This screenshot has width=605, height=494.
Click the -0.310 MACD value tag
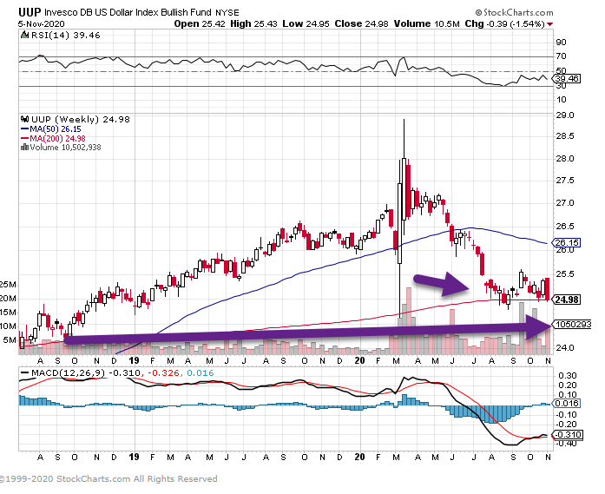point(567,435)
